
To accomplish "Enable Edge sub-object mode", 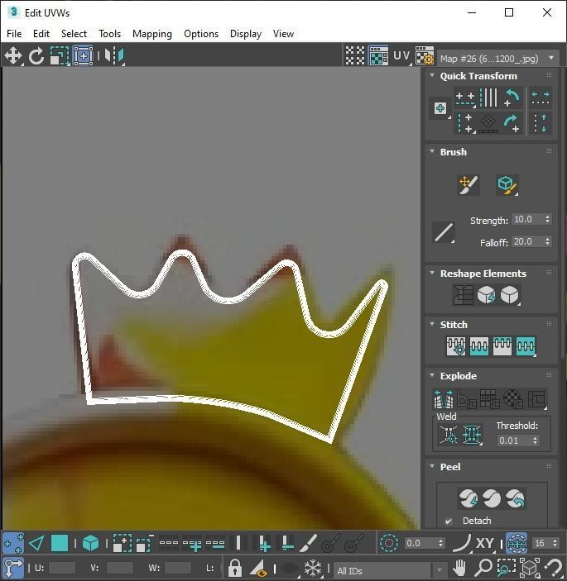I will point(36,543).
